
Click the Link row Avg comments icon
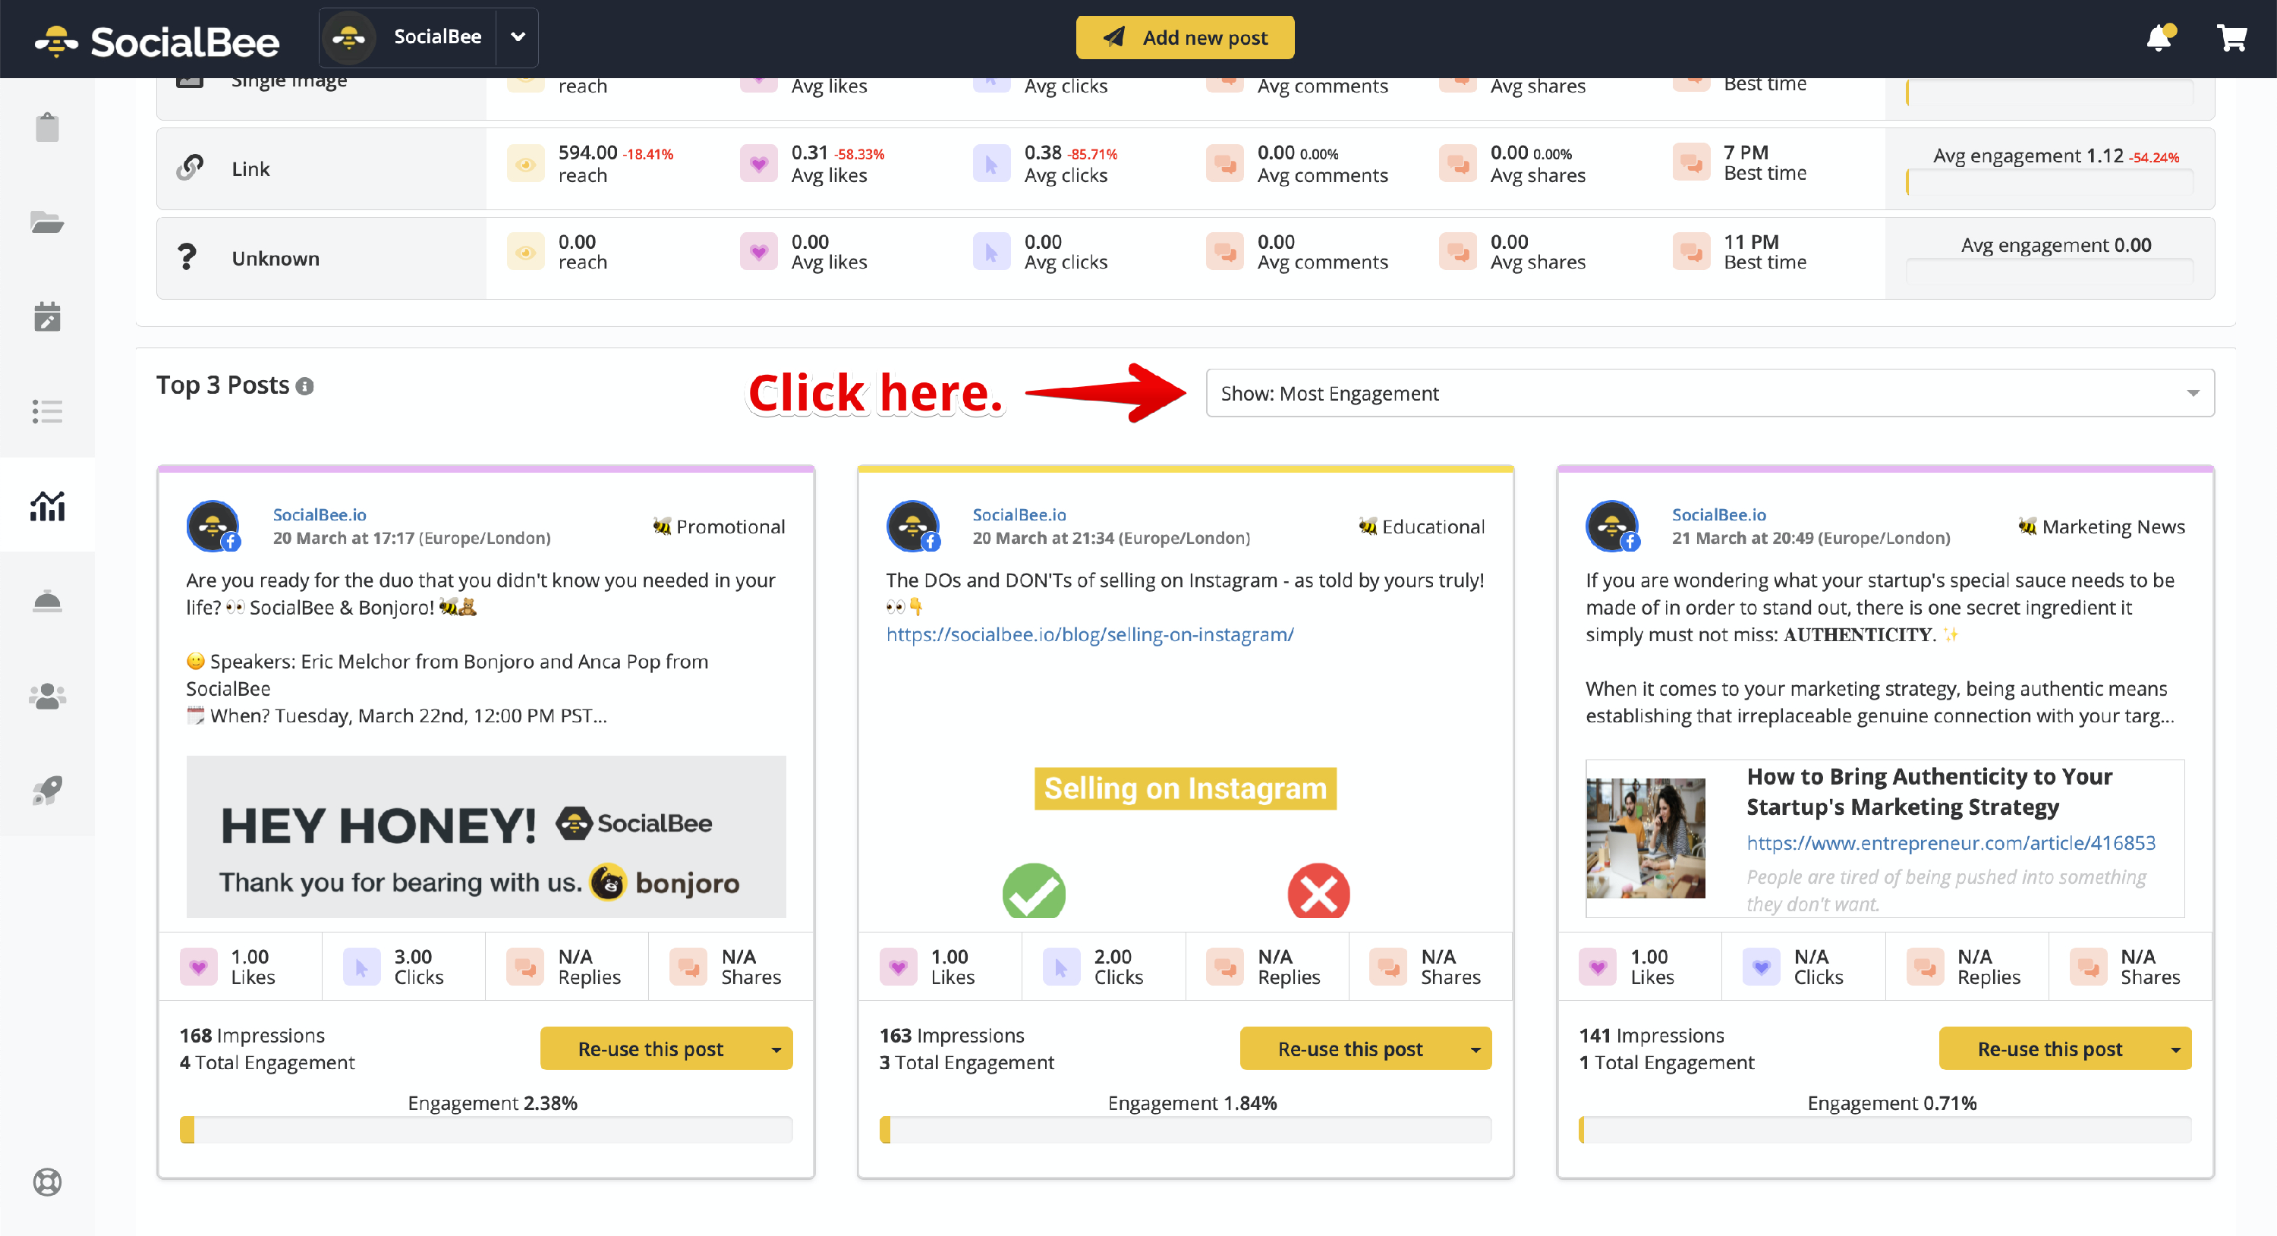click(x=1224, y=165)
